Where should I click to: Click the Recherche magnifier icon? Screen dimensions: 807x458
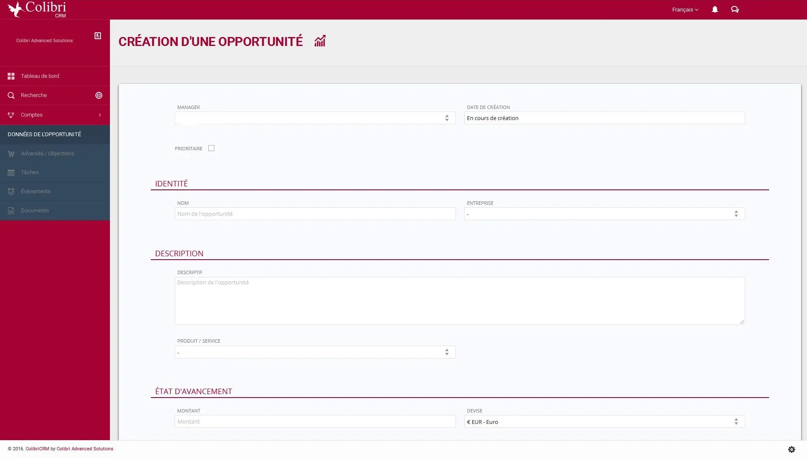point(11,95)
